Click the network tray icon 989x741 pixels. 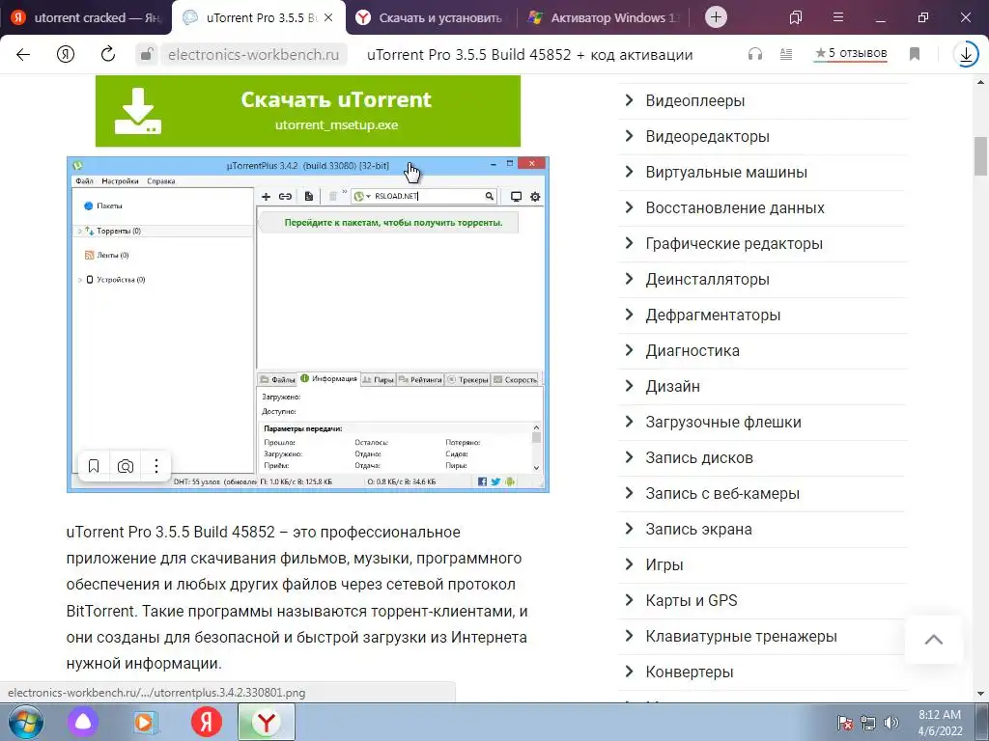[x=868, y=723]
